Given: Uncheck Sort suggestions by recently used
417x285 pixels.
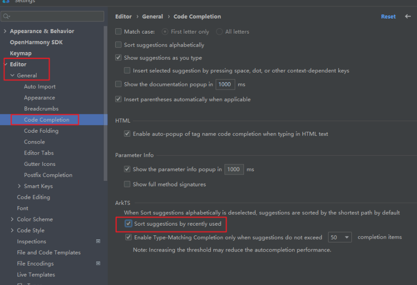Looking at the screenshot, I should coord(128,224).
